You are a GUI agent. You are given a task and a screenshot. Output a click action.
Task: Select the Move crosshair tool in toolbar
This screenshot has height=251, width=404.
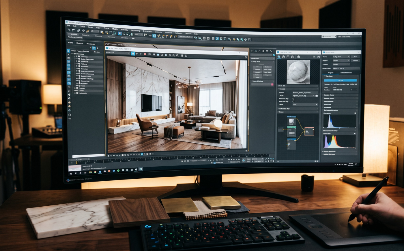click(x=150, y=35)
